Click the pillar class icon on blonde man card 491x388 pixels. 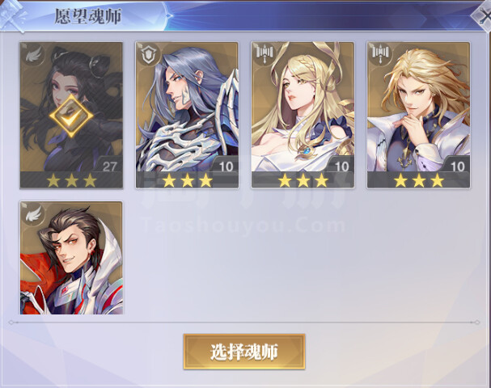380,55
